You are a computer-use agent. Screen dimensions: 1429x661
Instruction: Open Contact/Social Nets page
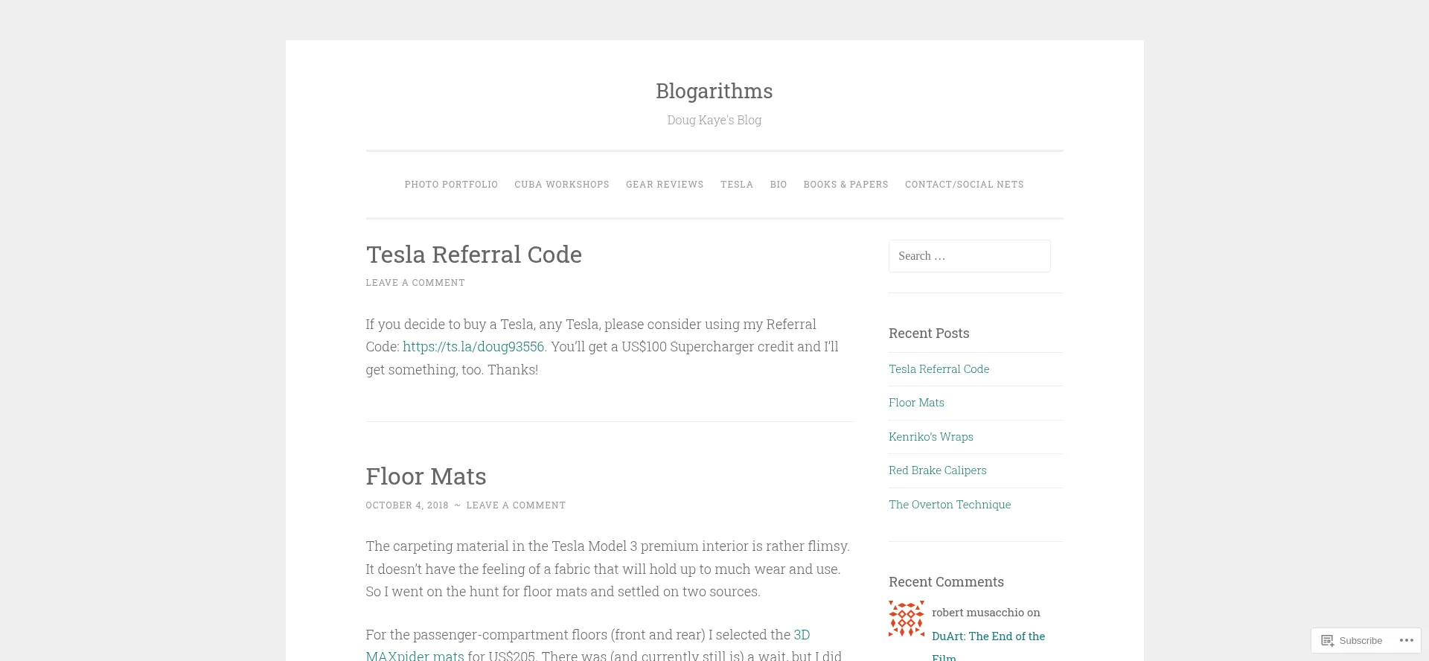pos(964,185)
